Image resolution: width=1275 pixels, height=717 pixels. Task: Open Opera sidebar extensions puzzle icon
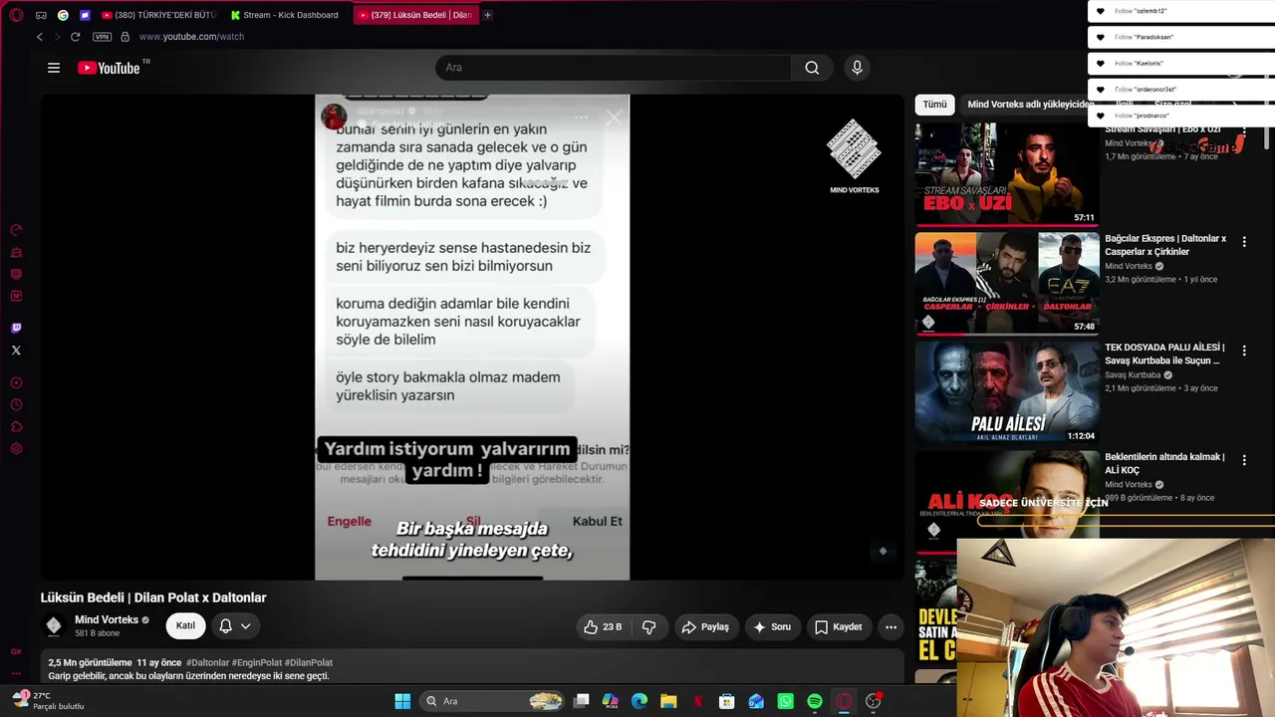[x=16, y=426]
